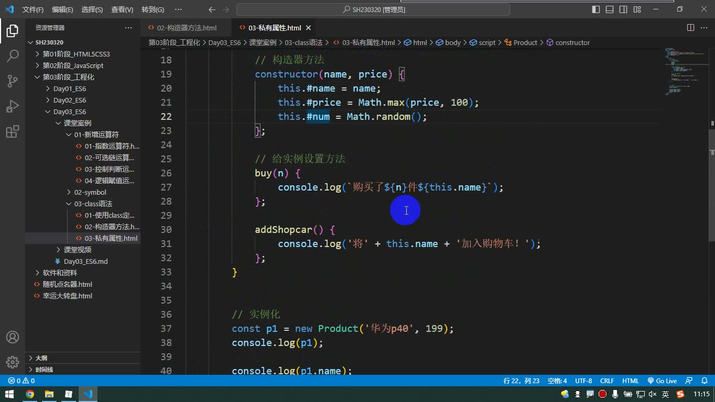The image size is (715, 402).
Task: Click the Go Live status bar button
Action: 662,381
